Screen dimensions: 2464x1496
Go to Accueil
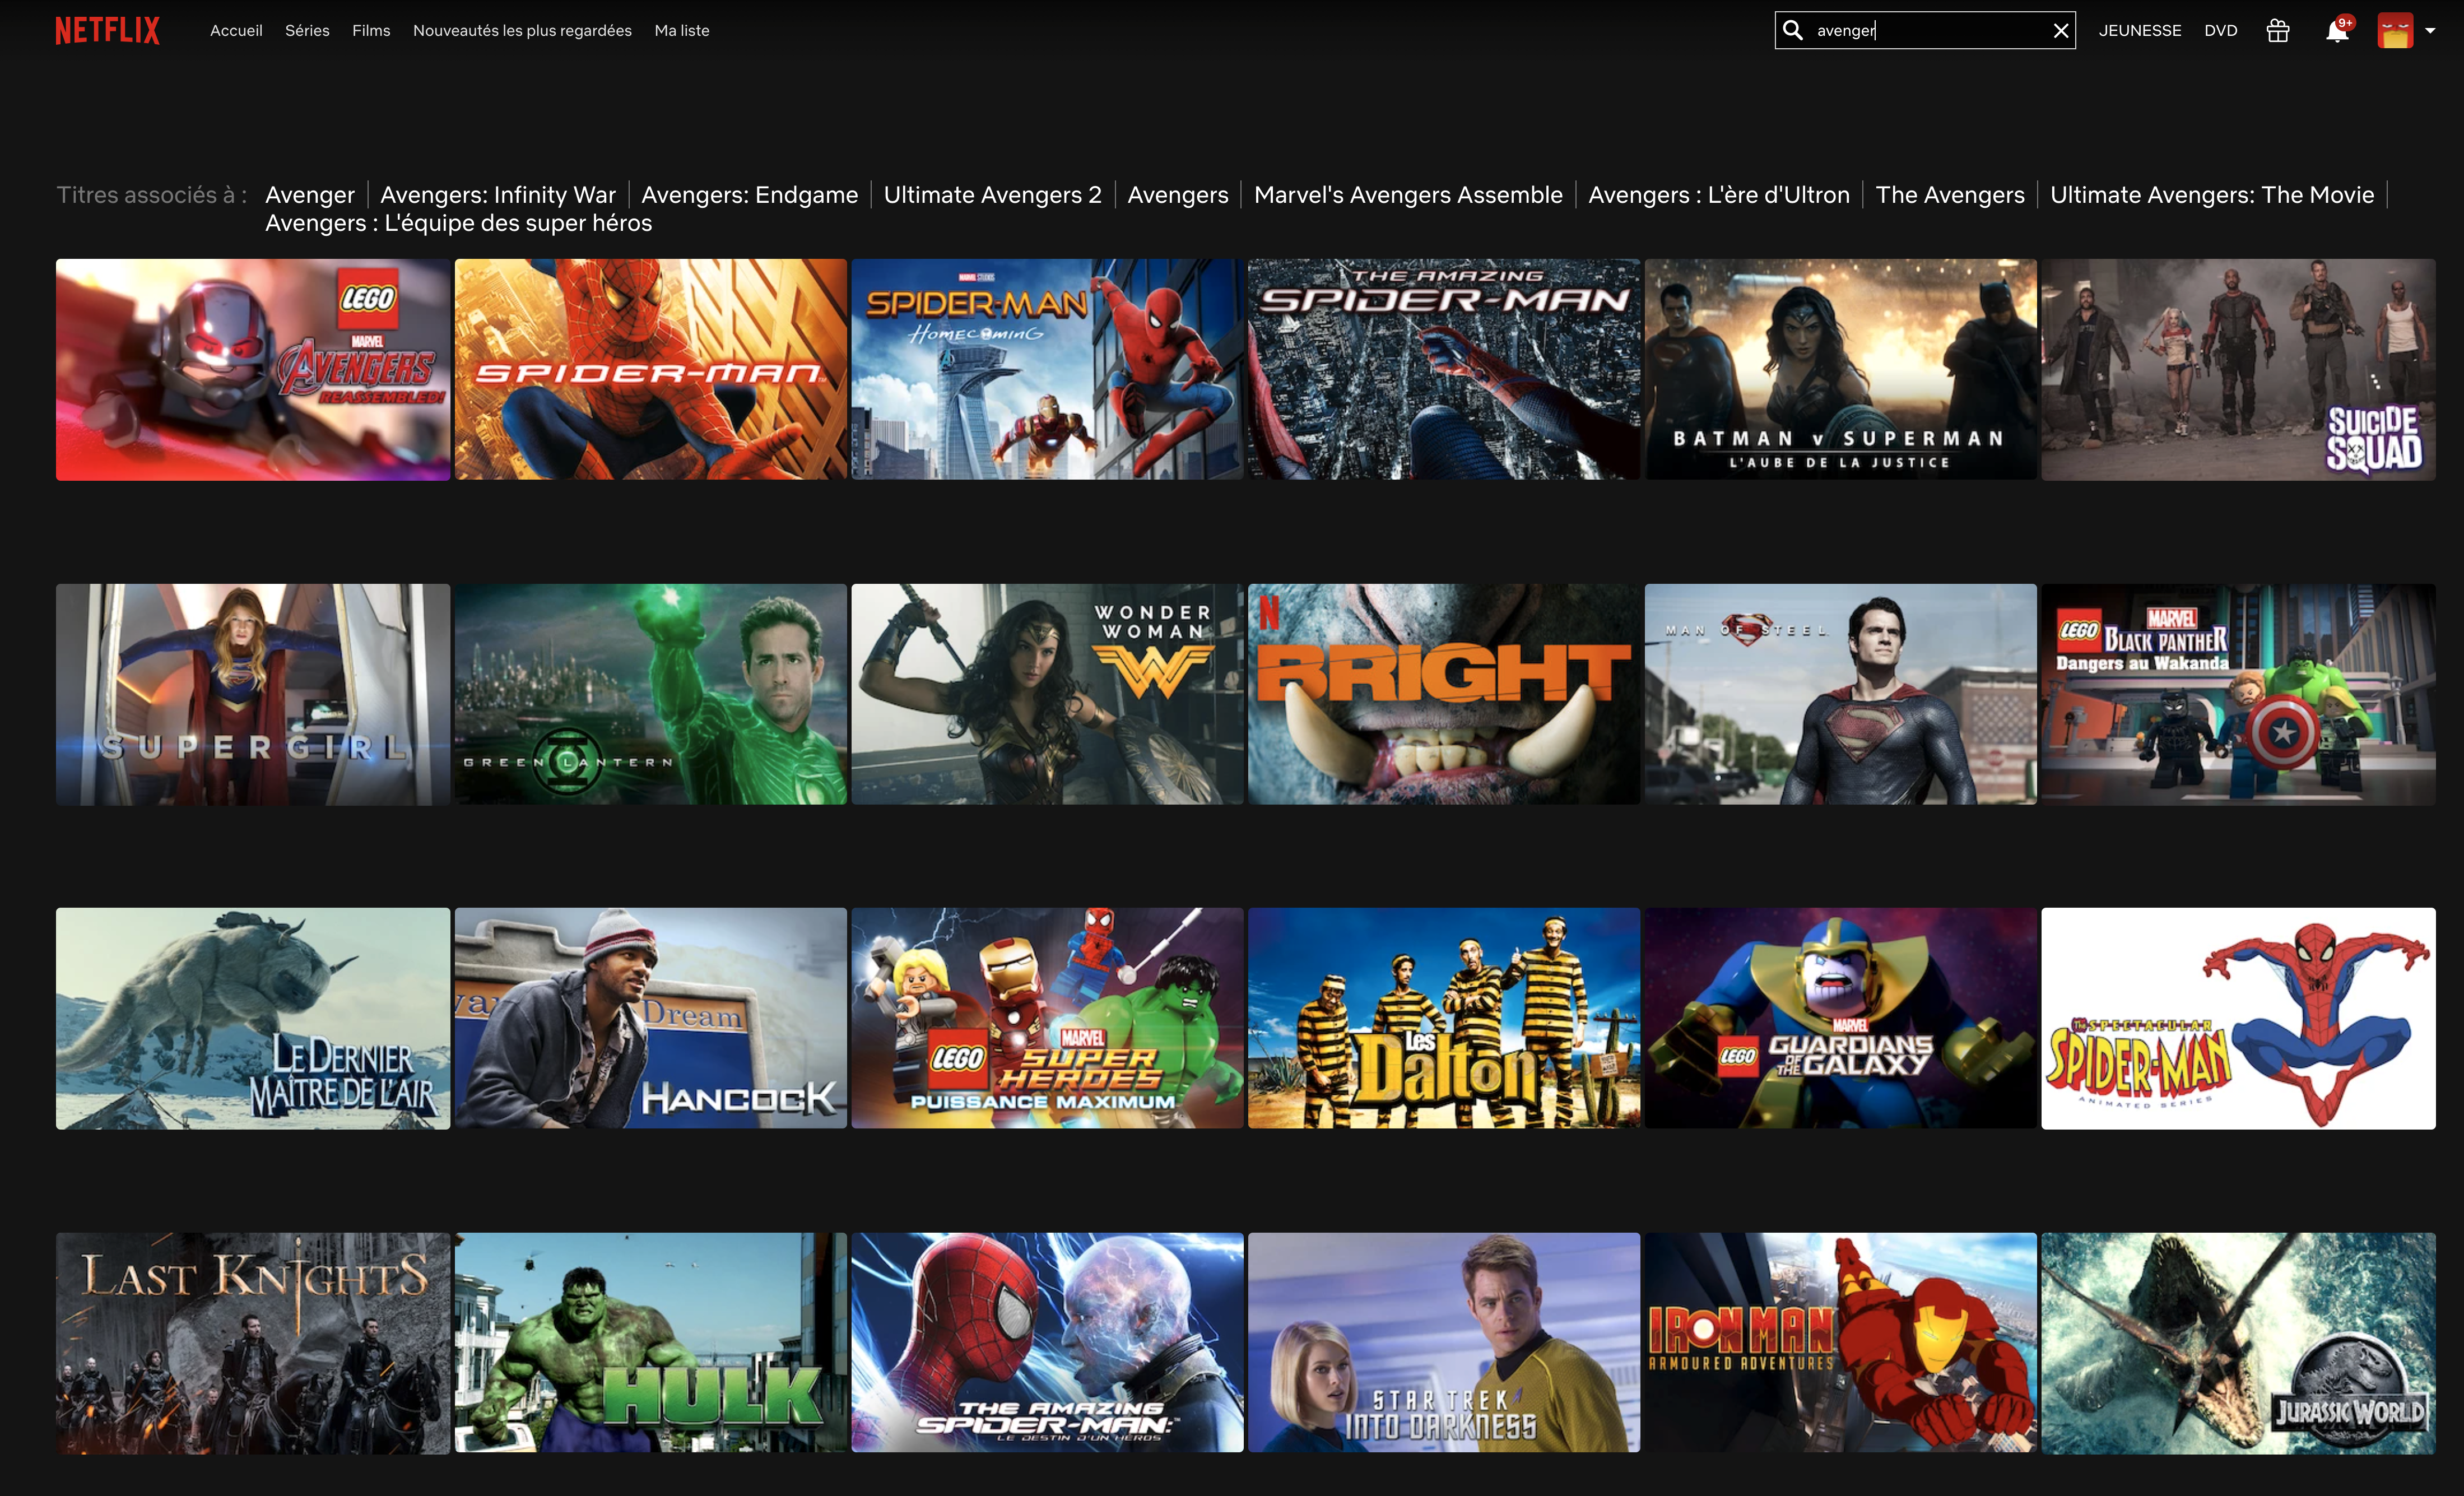pyautogui.click(x=236, y=31)
